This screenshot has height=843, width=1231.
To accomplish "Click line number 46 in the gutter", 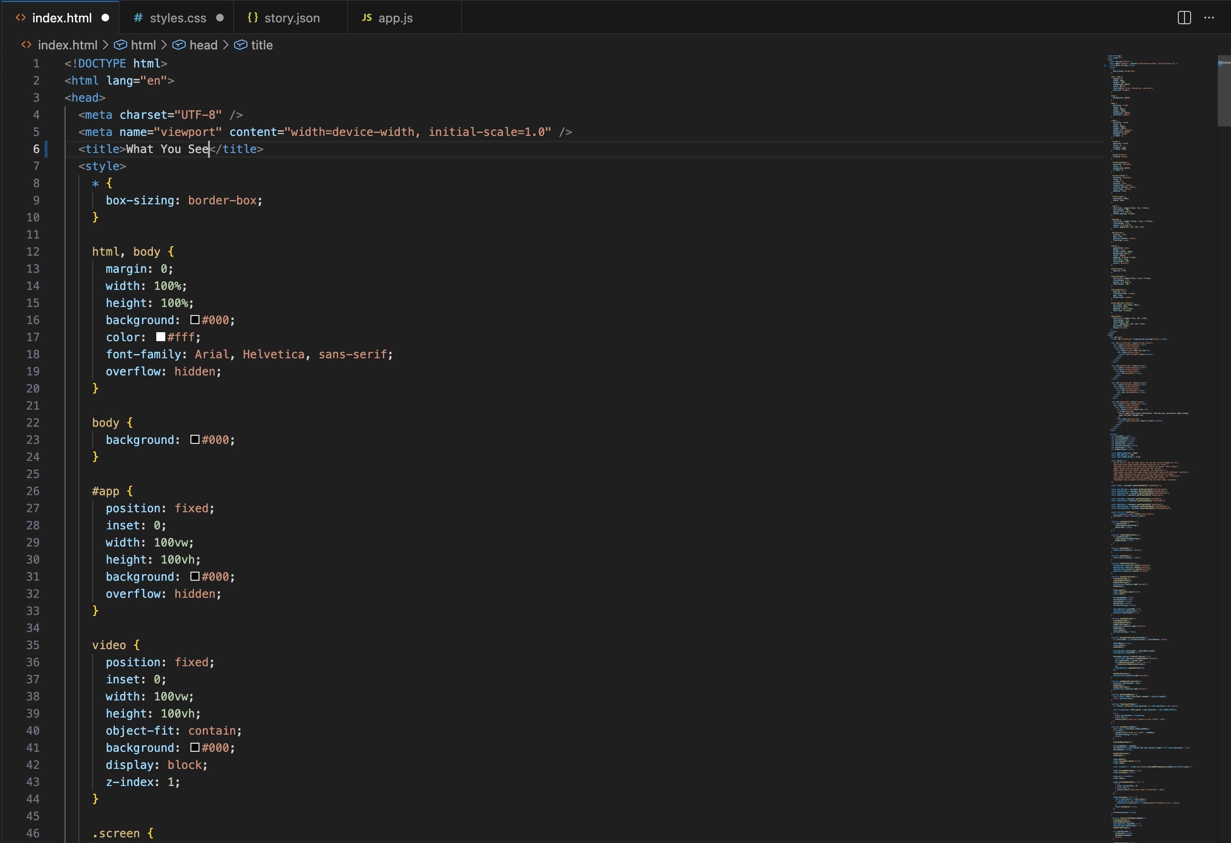I will point(33,833).
